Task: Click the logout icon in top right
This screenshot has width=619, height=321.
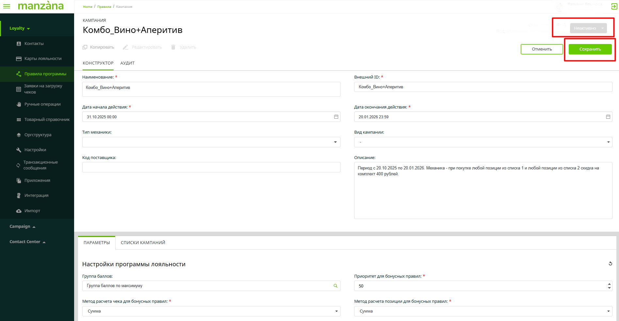Action: pos(614,6)
